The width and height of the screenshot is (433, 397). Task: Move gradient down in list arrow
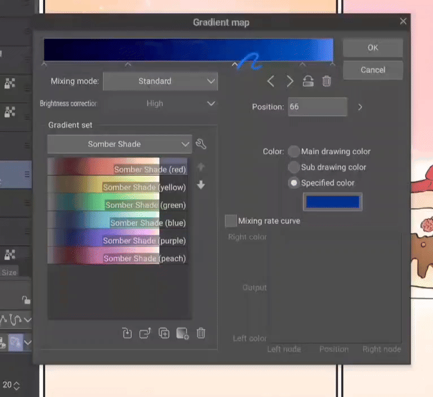coord(201,185)
